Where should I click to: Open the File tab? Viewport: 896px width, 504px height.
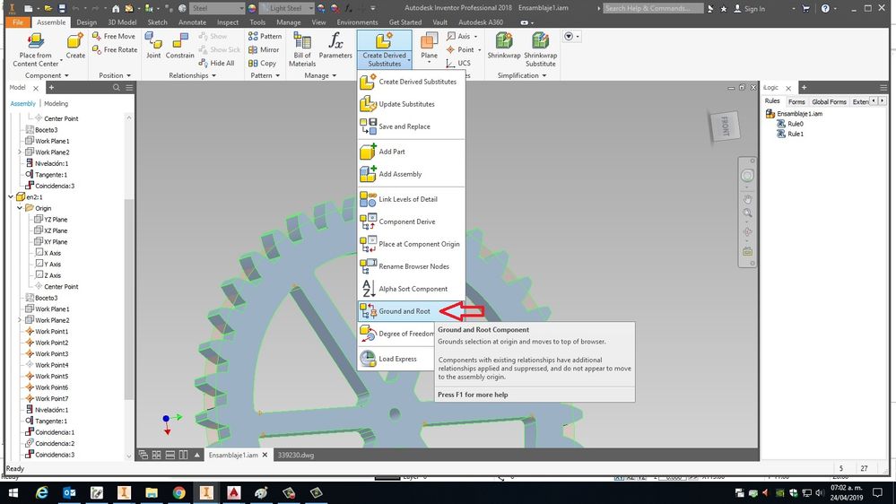point(18,22)
